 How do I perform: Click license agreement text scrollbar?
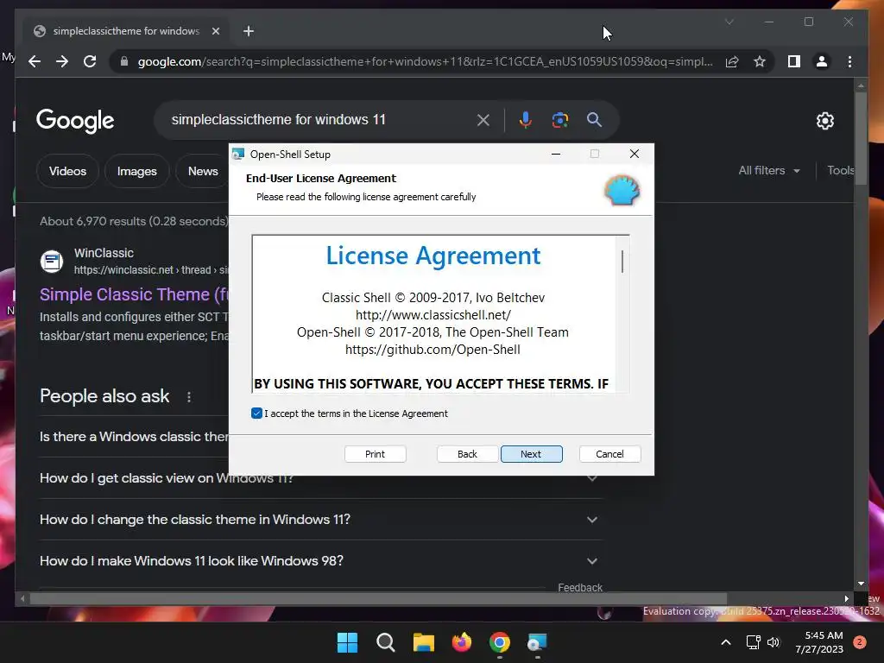click(x=622, y=262)
